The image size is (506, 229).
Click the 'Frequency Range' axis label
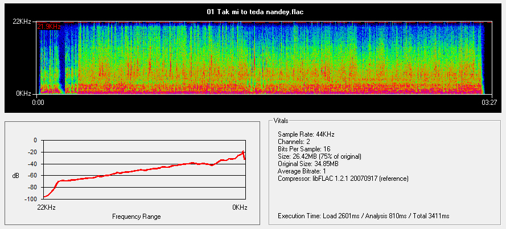136,217
